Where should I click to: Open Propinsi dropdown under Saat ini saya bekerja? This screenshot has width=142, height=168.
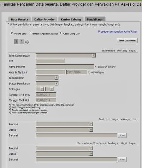(64, 124)
